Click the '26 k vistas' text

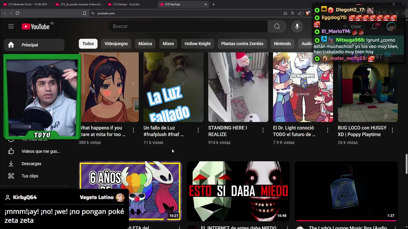[348, 142]
